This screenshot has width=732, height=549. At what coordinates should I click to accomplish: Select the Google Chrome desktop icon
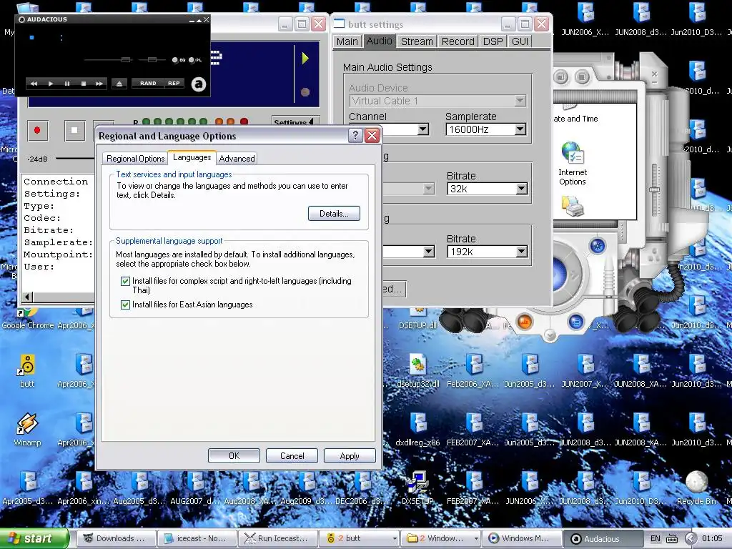click(x=28, y=318)
